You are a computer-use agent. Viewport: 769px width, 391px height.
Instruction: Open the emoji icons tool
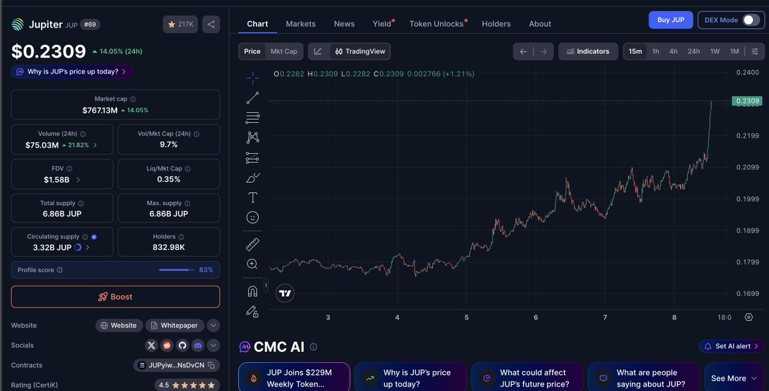[x=252, y=217]
